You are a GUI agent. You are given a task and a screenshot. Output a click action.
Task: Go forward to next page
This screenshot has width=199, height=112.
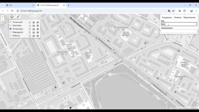[x=7, y=11]
